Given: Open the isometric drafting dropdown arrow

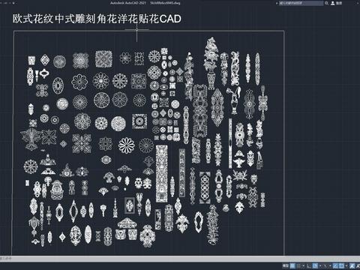Looking at the screenshot, I should (330, 265).
